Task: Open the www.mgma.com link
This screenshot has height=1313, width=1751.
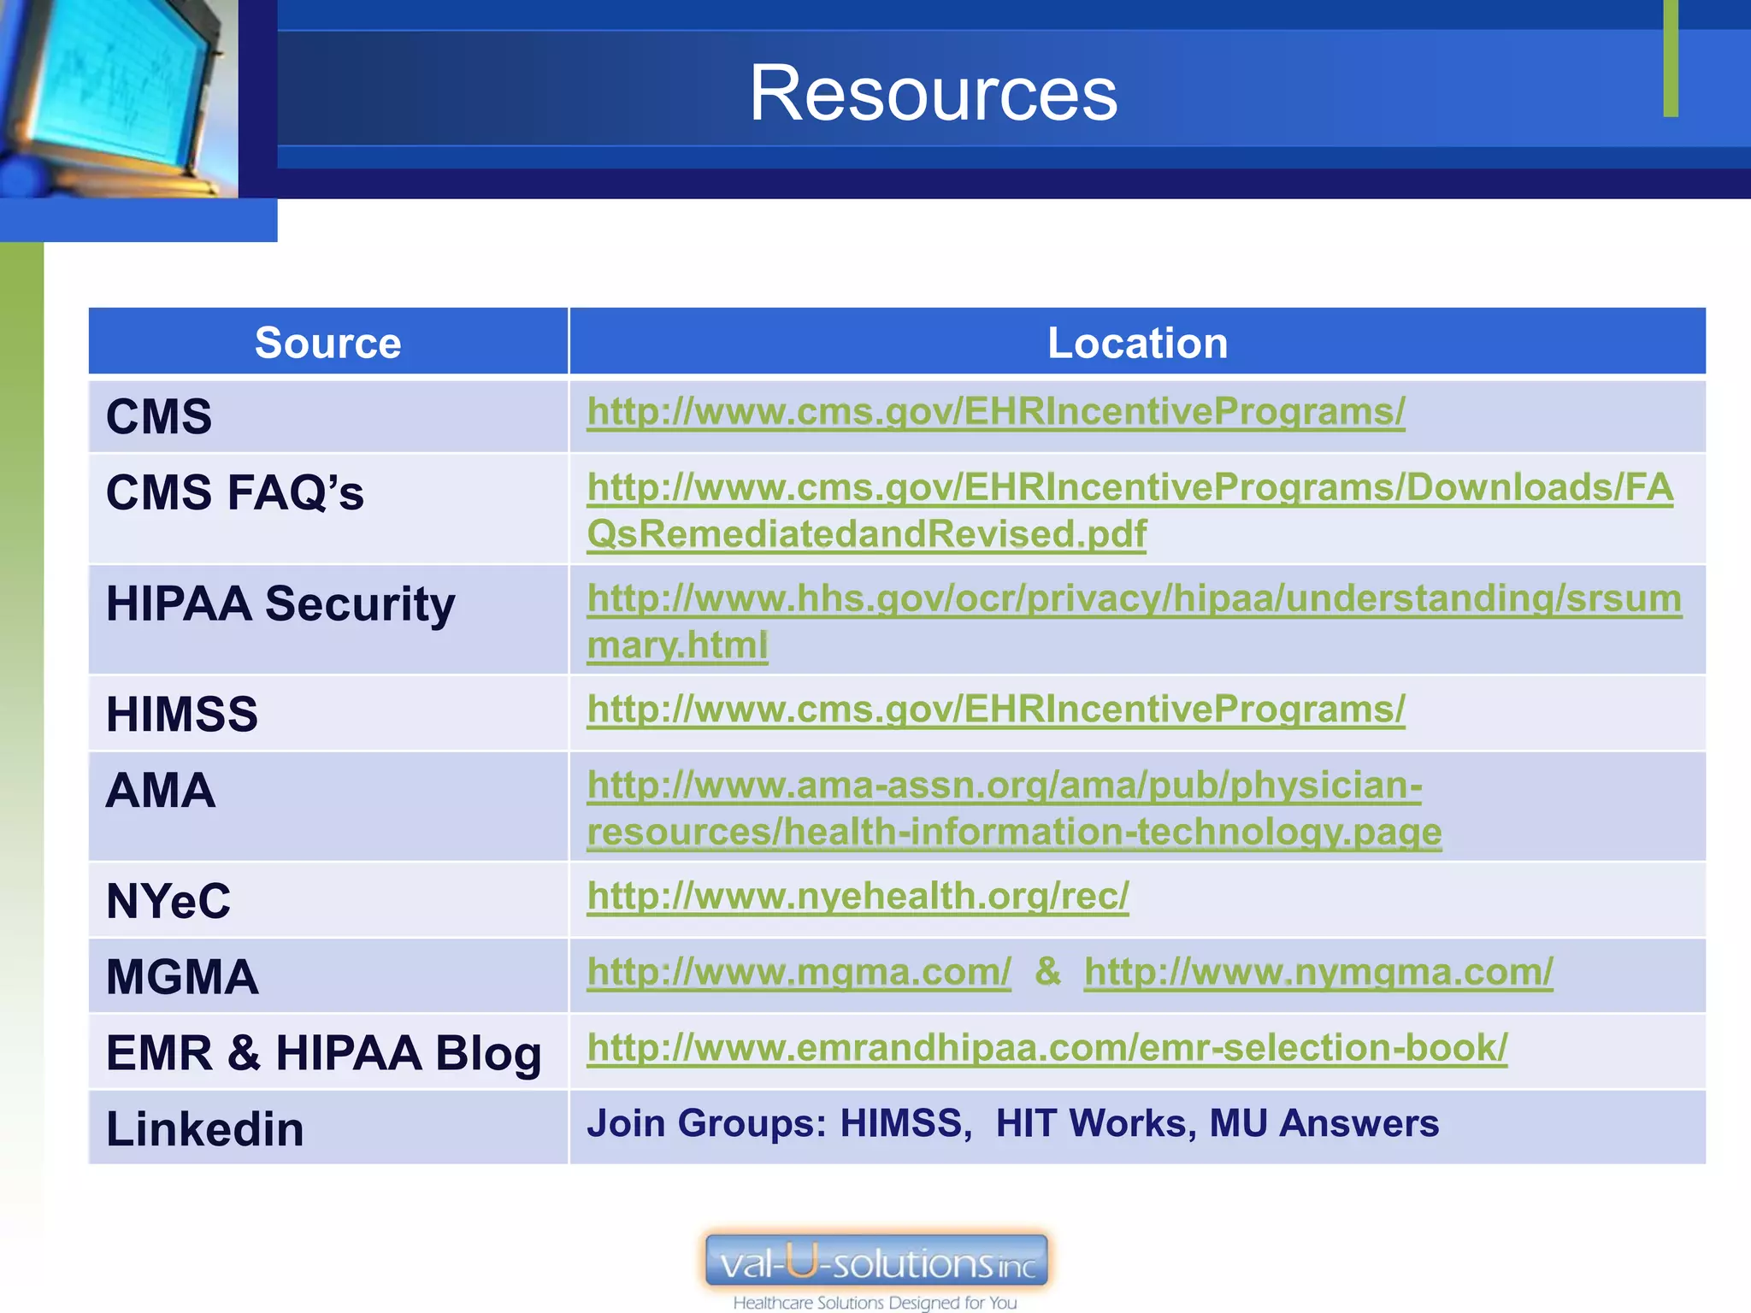Action: (x=799, y=972)
